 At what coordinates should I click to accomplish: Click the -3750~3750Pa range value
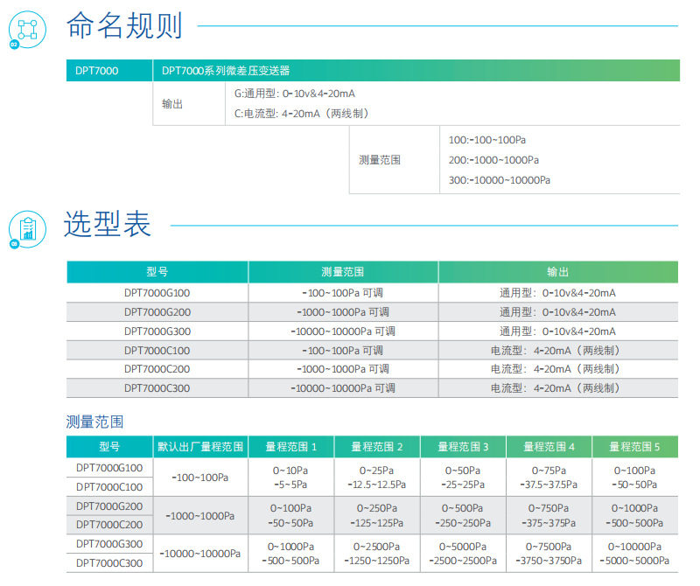pyautogui.click(x=549, y=561)
